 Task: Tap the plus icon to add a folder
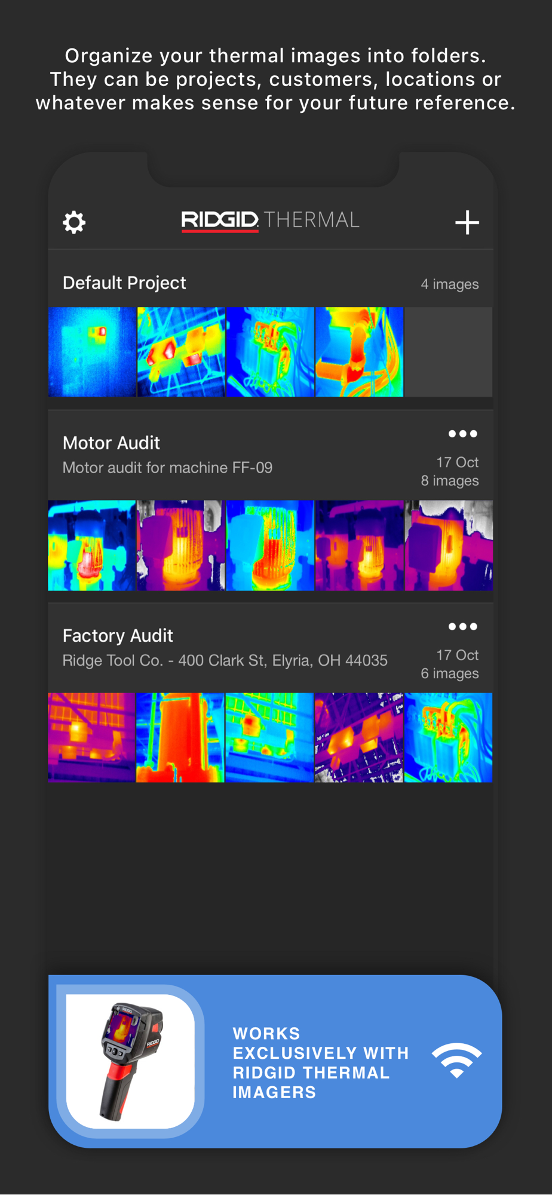pyautogui.click(x=467, y=222)
